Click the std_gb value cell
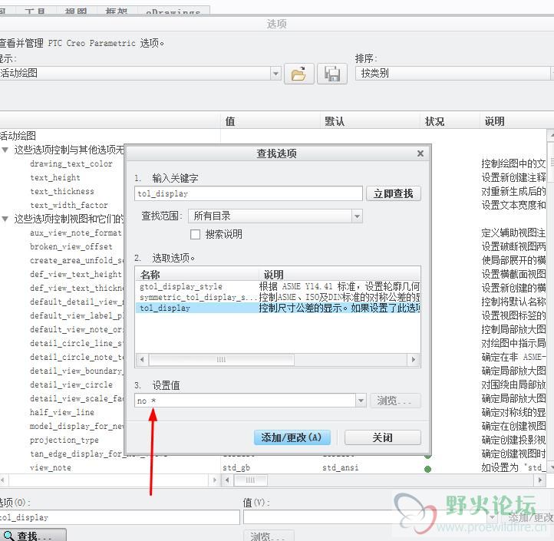554x541 pixels. click(x=236, y=467)
